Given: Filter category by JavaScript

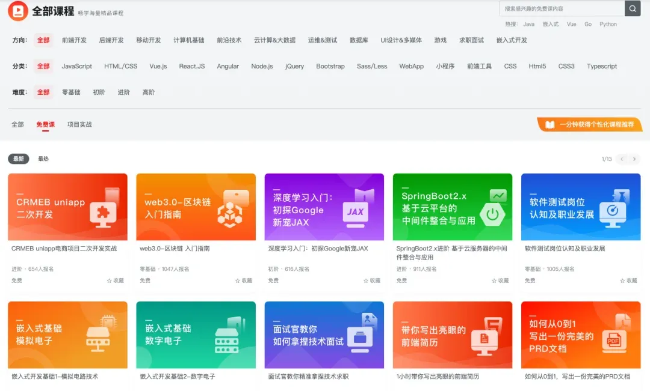Looking at the screenshot, I should 76,66.
